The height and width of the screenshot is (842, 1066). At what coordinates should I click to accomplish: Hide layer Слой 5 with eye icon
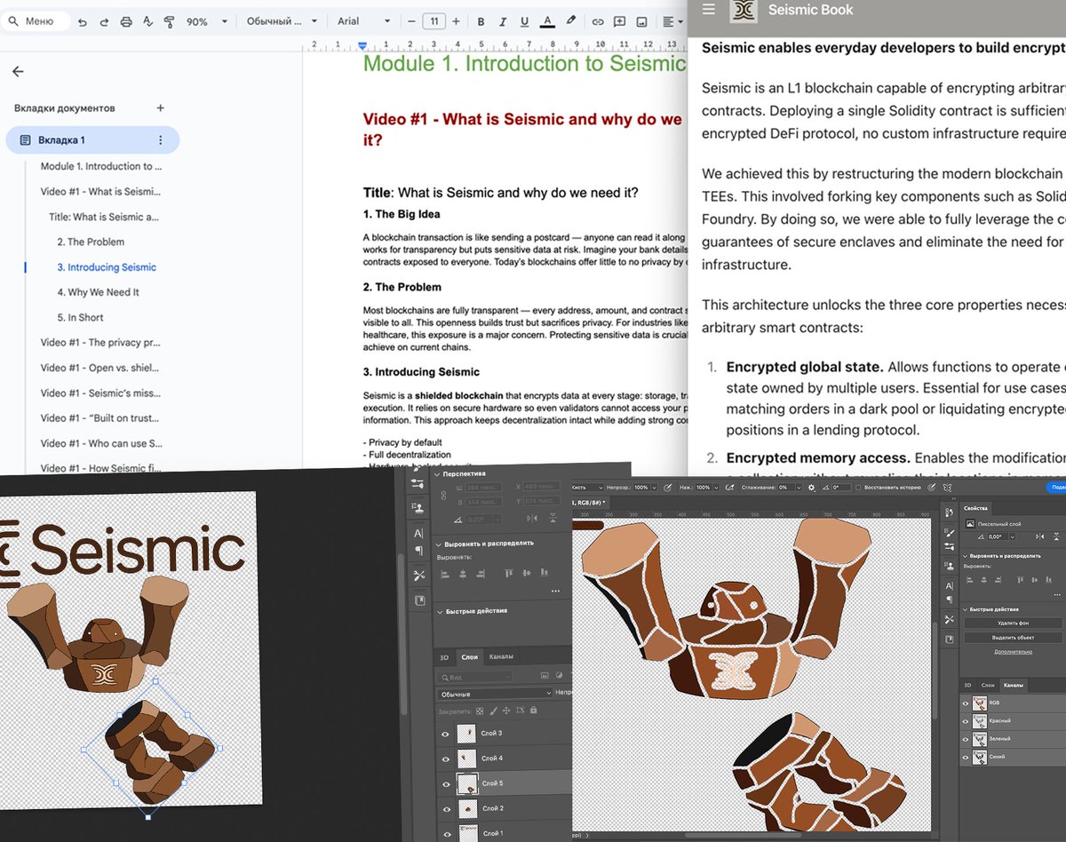446,783
